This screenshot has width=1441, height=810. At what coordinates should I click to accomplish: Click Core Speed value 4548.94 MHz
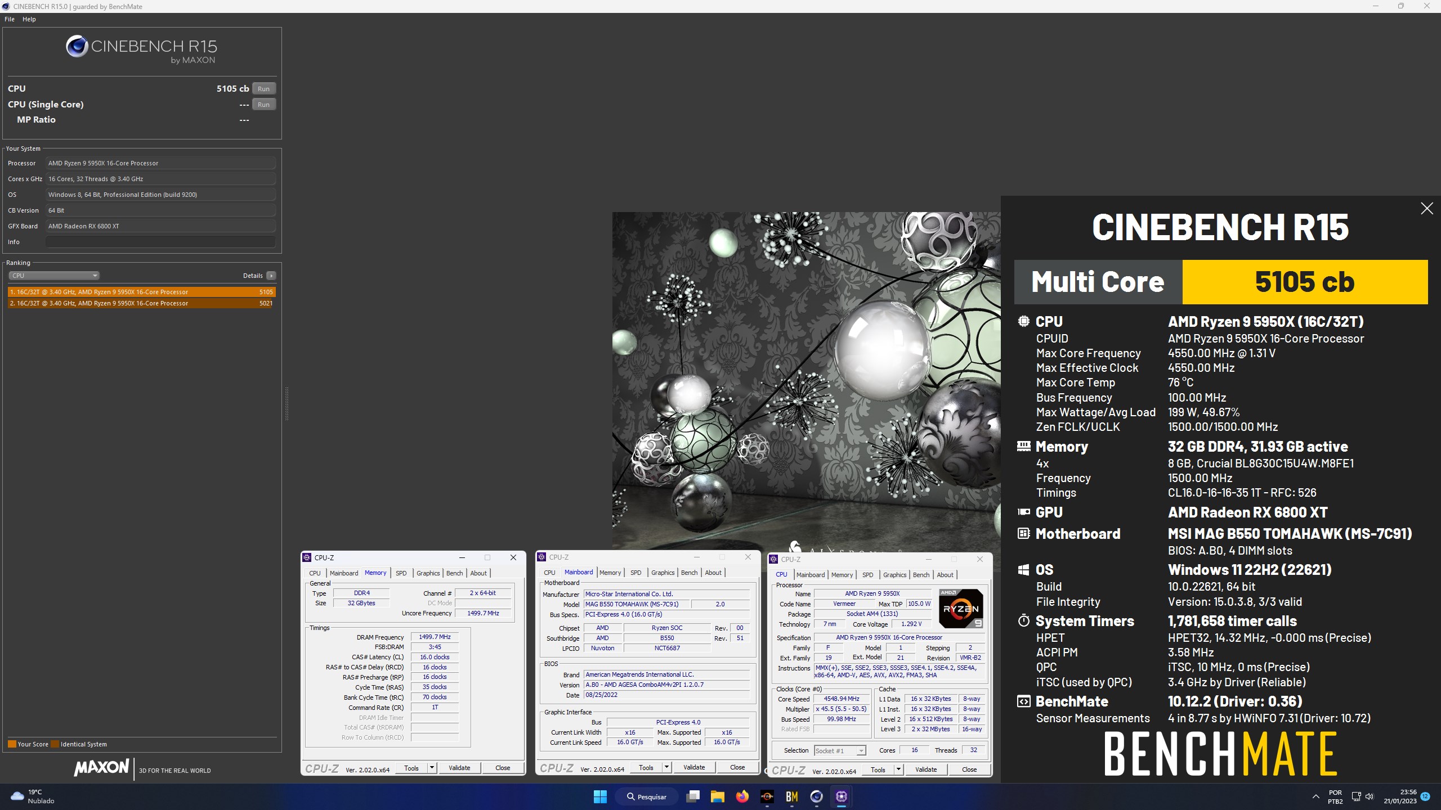842,699
